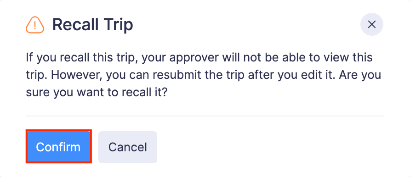Click the Recall Trip dialog title
This screenshot has height=177, width=410.
tap(92, 25)
